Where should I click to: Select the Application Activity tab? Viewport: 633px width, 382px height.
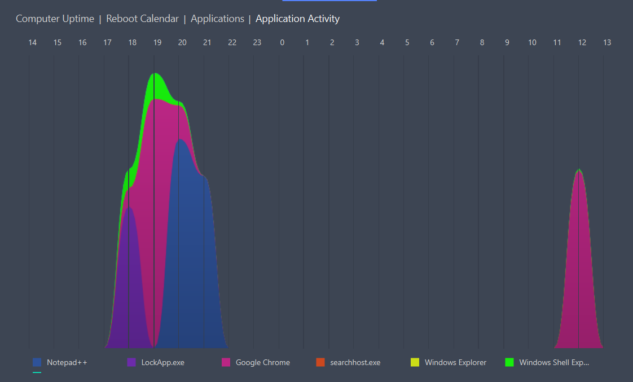(x=297, y=19)
